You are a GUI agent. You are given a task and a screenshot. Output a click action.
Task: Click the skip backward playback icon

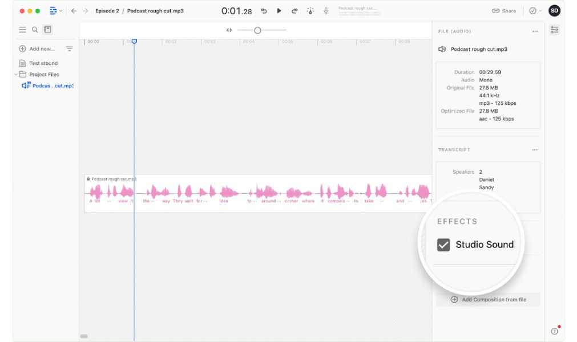tap(264, 11)
